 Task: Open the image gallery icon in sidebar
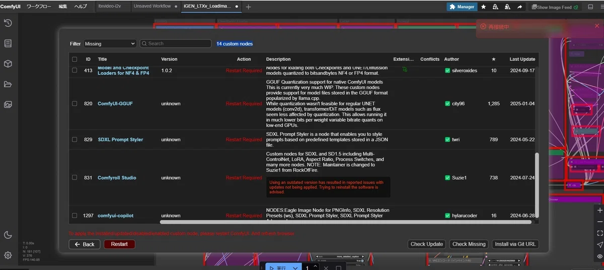coord(8,105)
